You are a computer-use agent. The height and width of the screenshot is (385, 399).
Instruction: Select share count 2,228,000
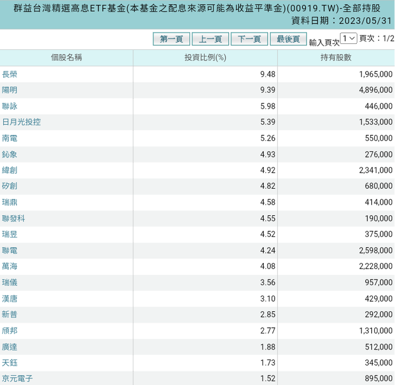[x=376, y=266]
